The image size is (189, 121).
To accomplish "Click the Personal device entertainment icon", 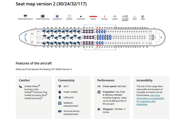I will click(x=60, y=111).
